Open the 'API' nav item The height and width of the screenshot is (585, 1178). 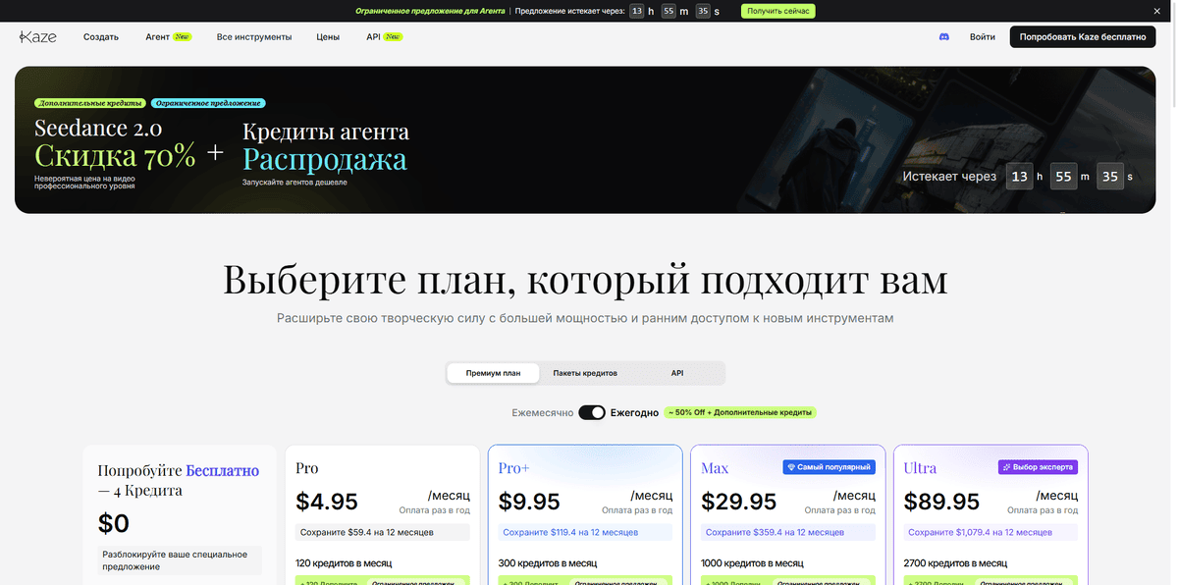pyautogui.click(x=385, y=36)
